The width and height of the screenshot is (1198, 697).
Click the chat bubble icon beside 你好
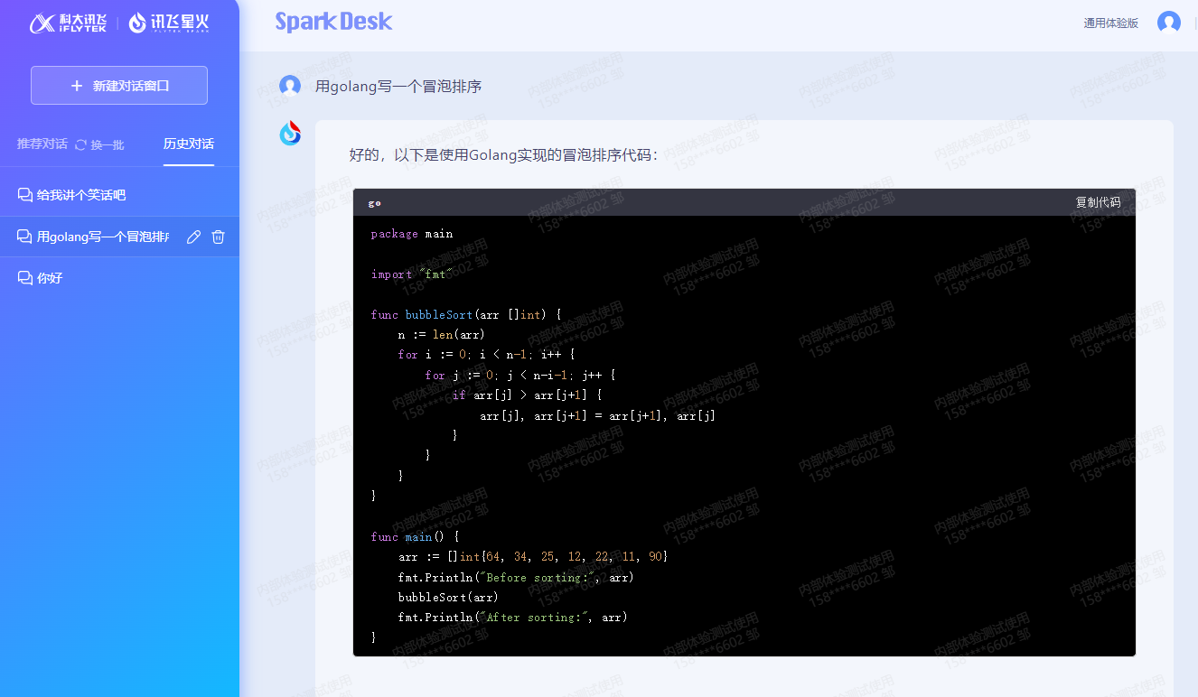tap(25, 278)
